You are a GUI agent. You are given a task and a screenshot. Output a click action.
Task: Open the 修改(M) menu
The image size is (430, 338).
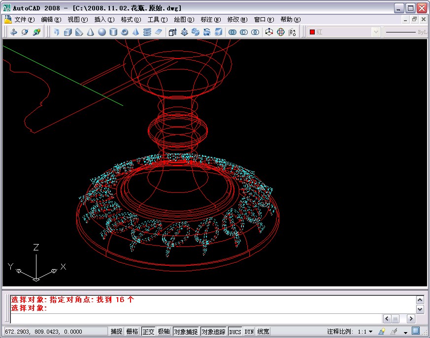point(237,20)
